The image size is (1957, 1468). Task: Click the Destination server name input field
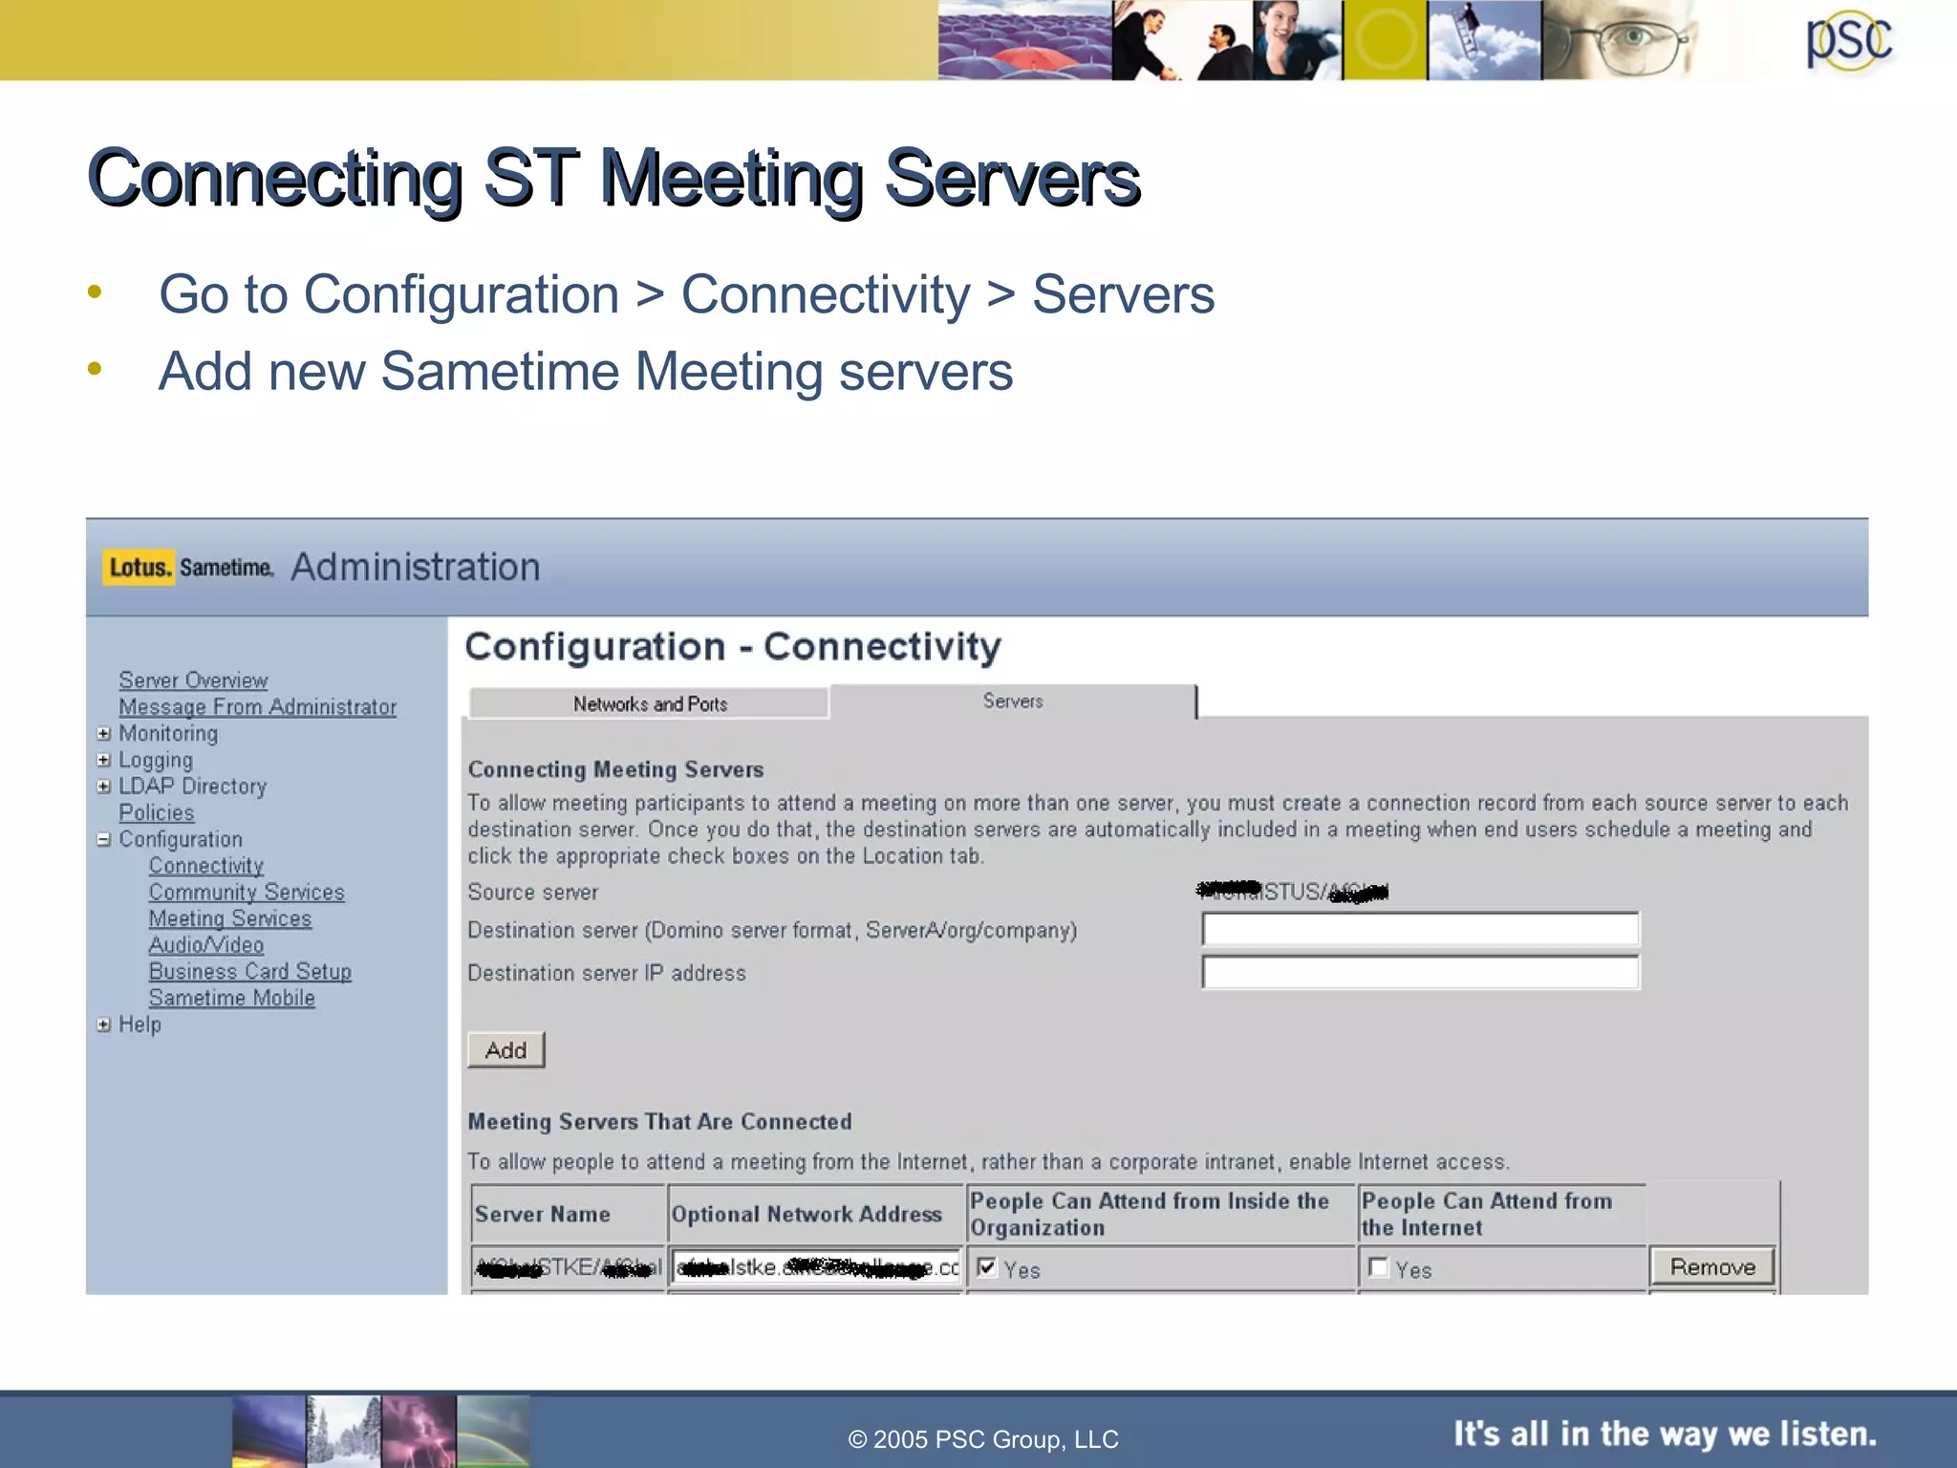coord(1420,929)
